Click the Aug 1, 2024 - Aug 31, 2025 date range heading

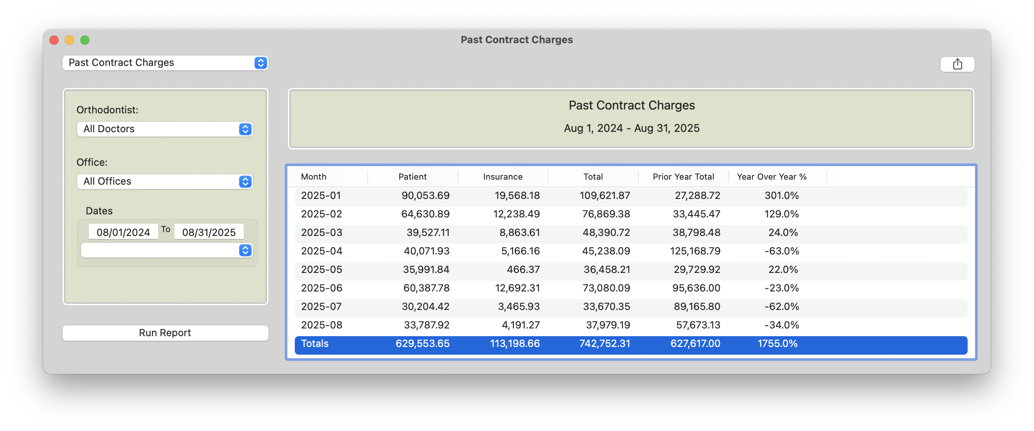pyautogui.click(x=632, y=128)
